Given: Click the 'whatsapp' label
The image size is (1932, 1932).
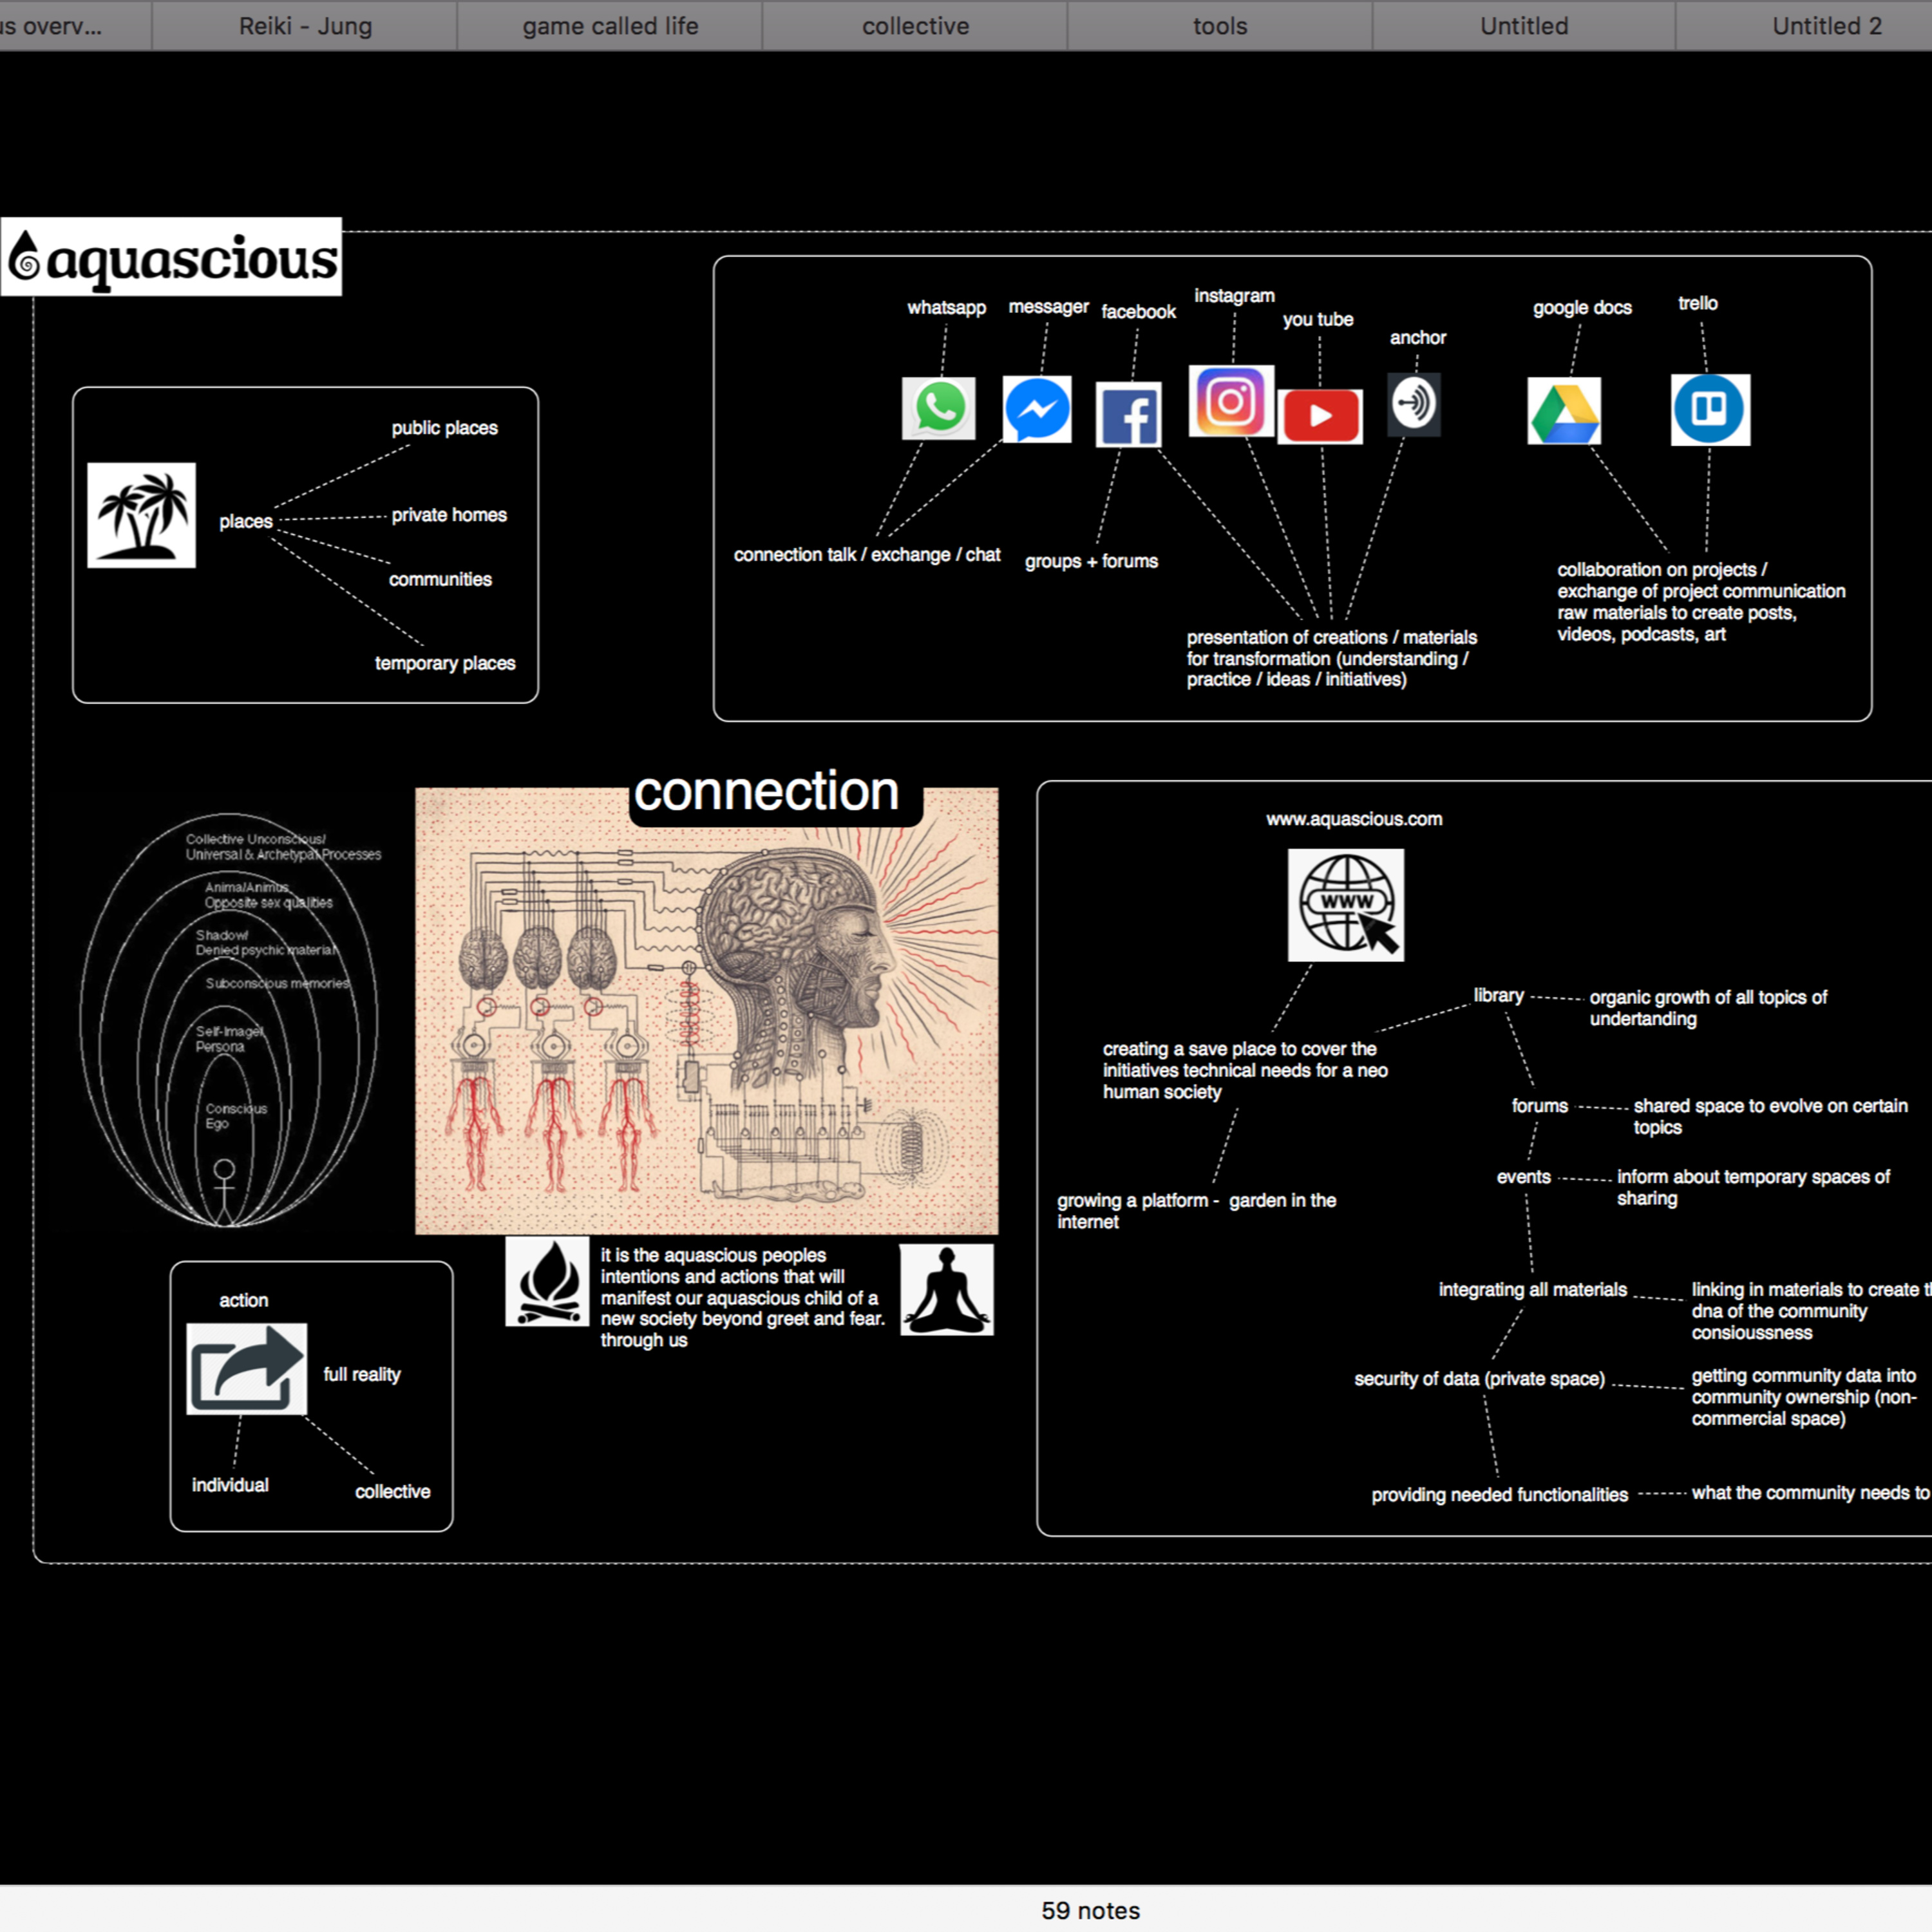Looking at the screenshot, I should click(946, 307).
